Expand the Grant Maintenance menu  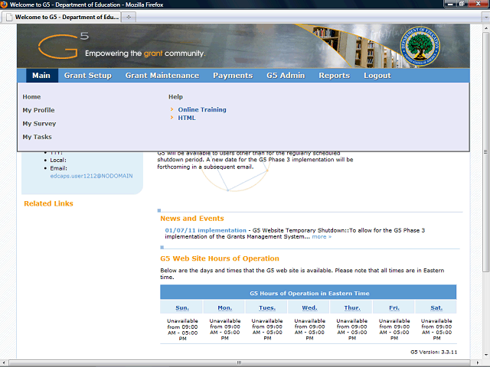(162, 76)
